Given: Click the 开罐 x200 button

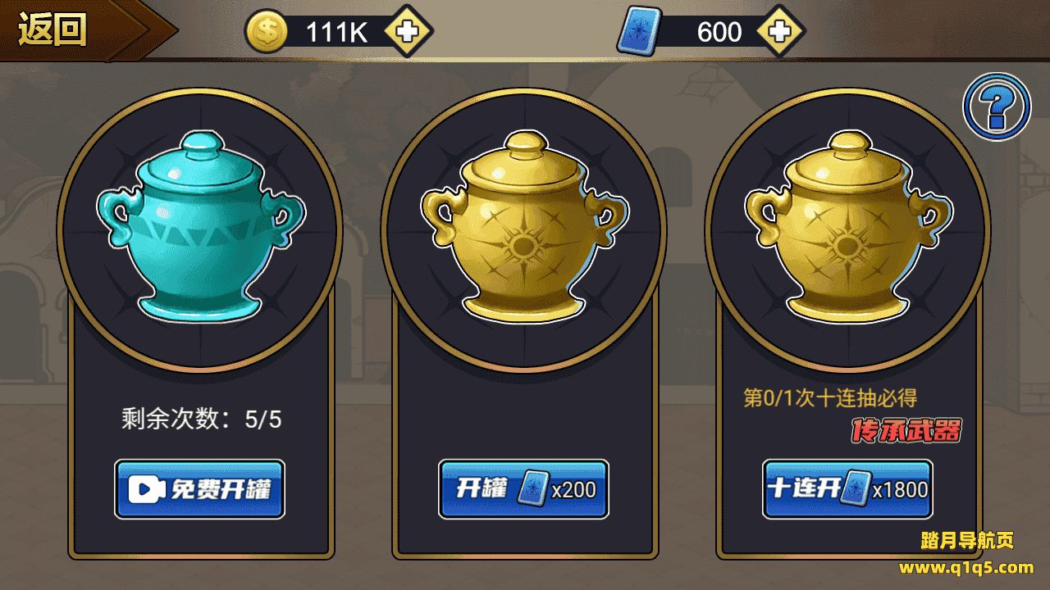Looking at the screenshot, I should (523, 489).
